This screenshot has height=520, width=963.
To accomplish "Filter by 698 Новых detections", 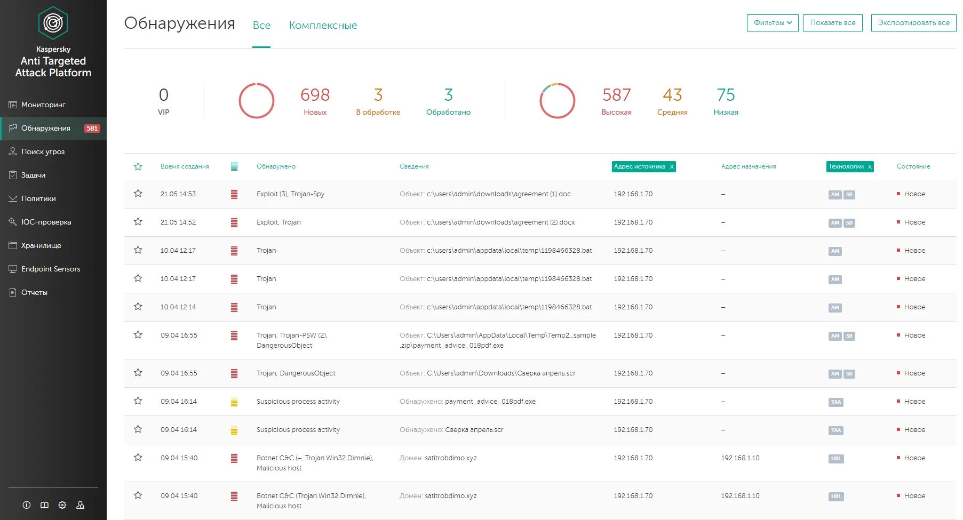I will [x=315, y=101].
